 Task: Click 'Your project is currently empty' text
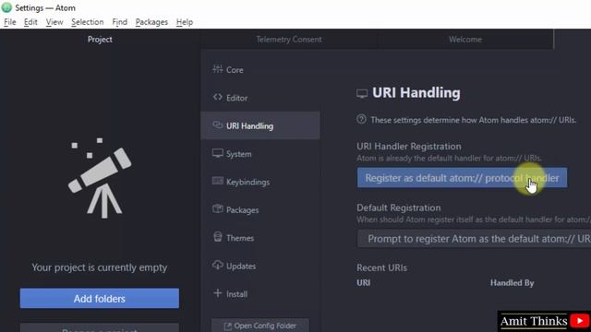point(100,267)
